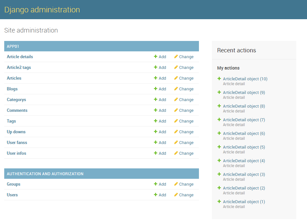Click the plus icon in Blogs row
The width and height of the screenshot is (307, 223).
pyautogui.click(x=155, y=89)
